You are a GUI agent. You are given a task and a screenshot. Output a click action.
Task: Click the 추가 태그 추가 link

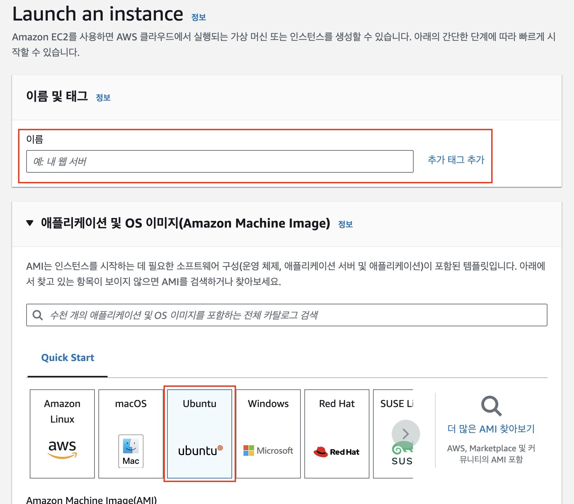click(456, 160)
